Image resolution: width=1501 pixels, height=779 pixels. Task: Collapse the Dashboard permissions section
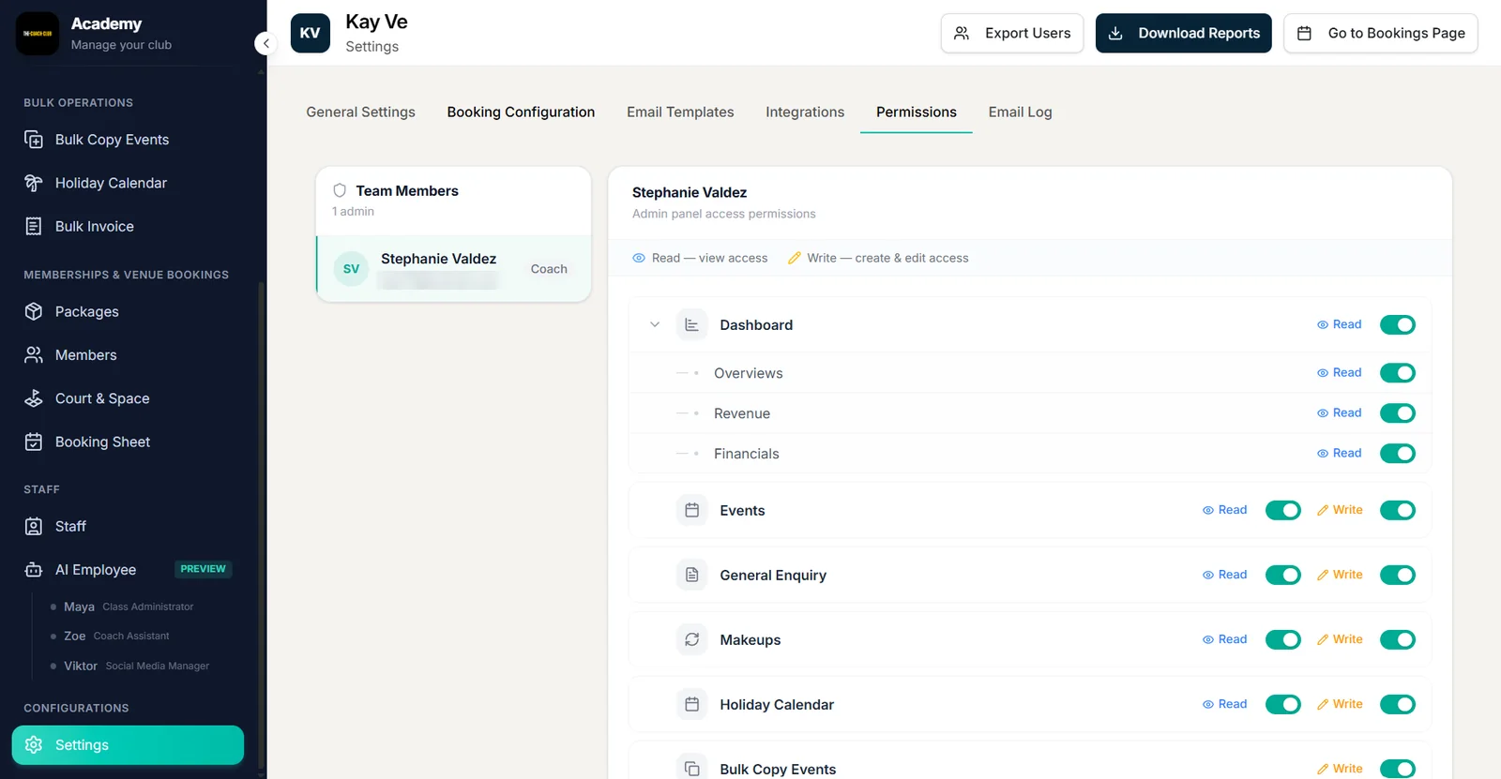tap(655, 324)
